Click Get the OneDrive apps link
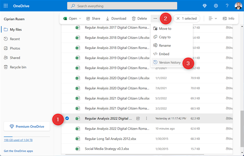The height and width of the screenshot is (156, 244). (x=18, y=151)
